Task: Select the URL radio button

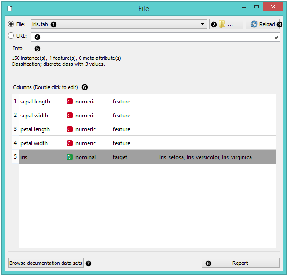Action: [11, 35]
